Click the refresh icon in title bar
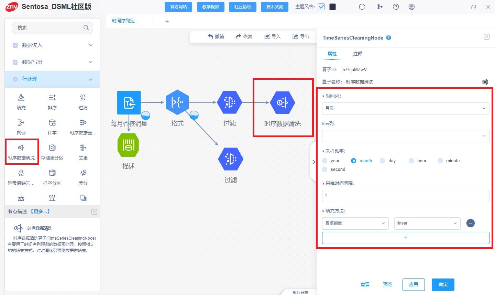495x295 pixels. tap(362, 7)
